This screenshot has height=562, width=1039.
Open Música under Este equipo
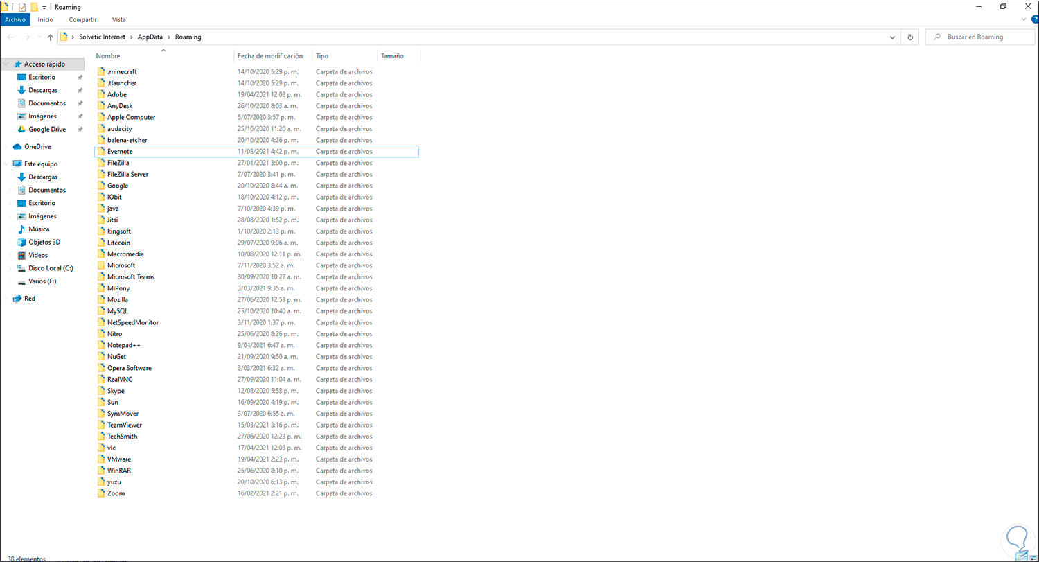(39, 229)
